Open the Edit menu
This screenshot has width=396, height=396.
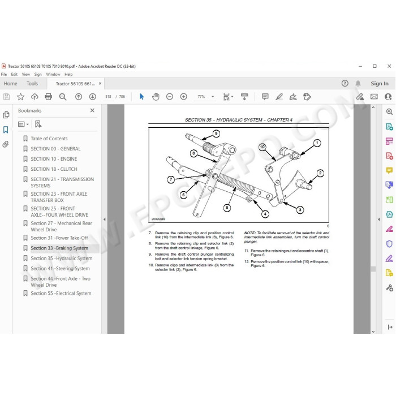[14, 74]
